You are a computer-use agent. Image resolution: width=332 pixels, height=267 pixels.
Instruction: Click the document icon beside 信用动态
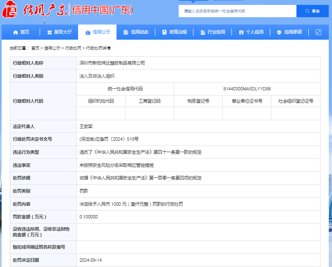(126, 32)
